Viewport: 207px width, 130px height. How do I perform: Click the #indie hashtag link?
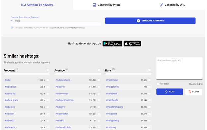click(x=8, y=80)
